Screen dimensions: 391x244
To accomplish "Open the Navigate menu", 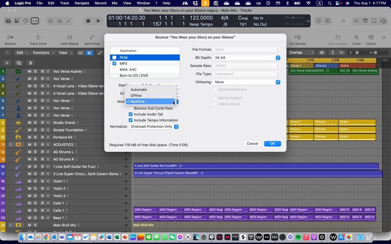I will tap(81, 3).
